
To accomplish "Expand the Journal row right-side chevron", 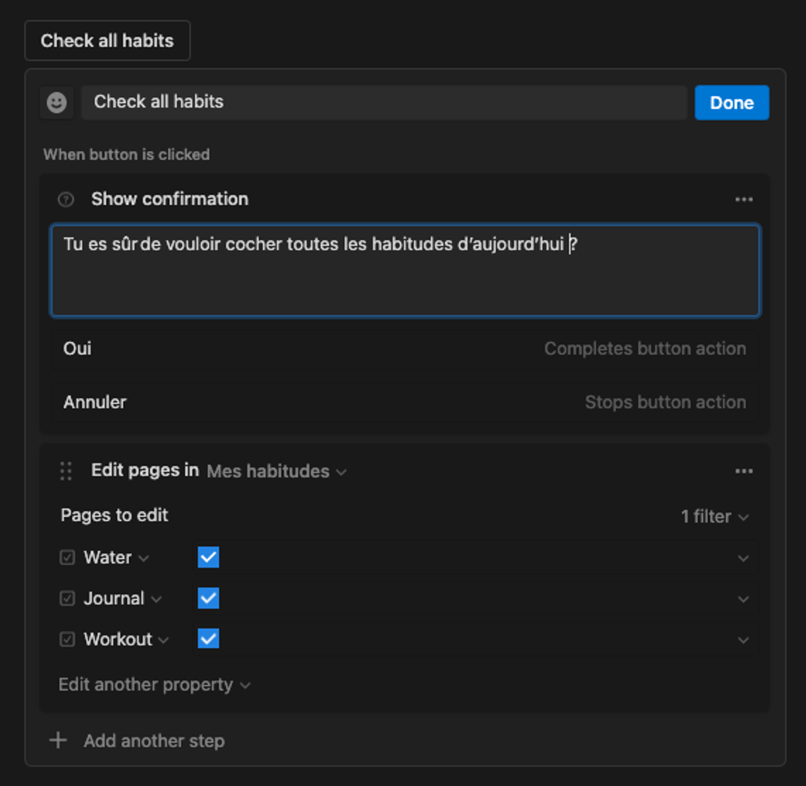I will pyautogui.click(x=743, y=600).
